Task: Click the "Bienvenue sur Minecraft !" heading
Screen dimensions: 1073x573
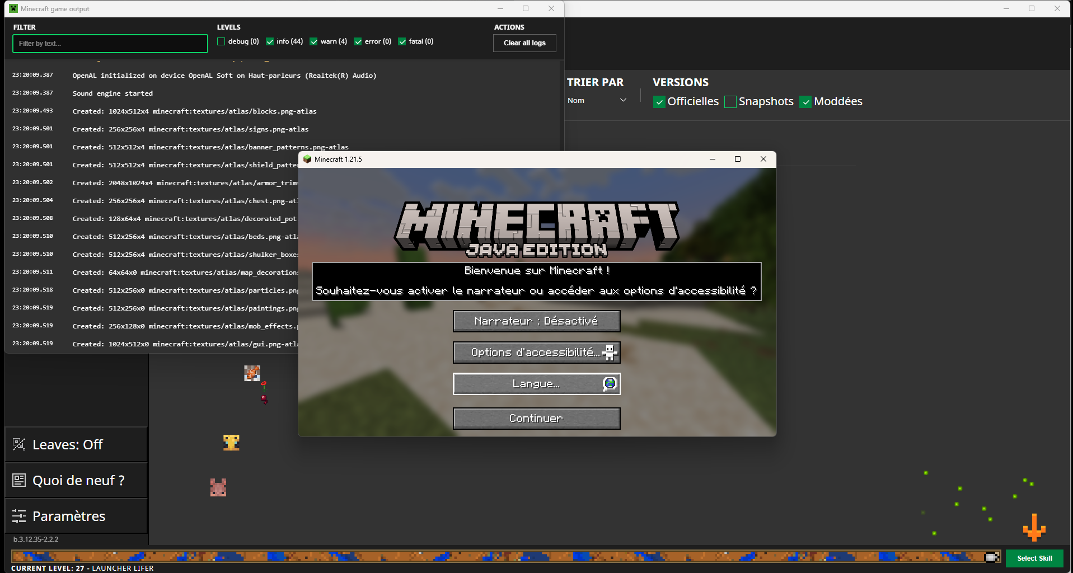Action: tap(537, 271)
